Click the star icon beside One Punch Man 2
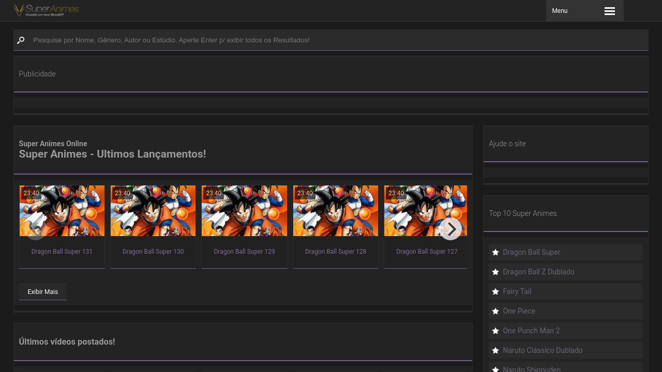662x372 pixels. [495, 331]
